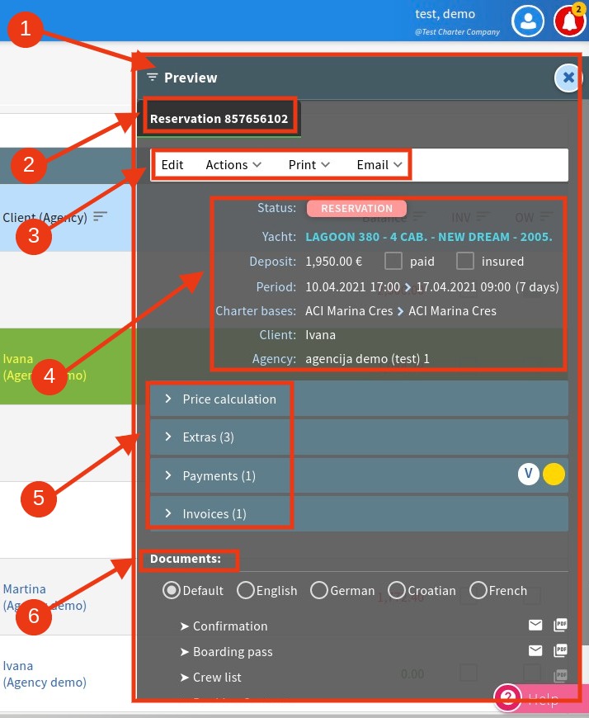
Task: Email the Confirmation document via envelope icon
Action: click(535, 626)
